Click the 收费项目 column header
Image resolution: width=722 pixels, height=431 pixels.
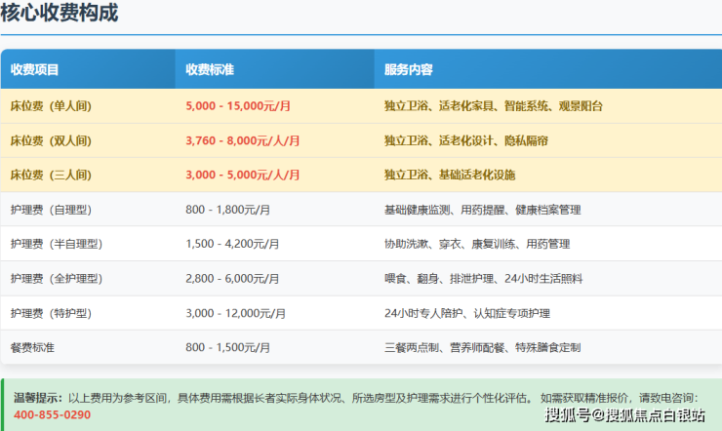tap(35, 70)
